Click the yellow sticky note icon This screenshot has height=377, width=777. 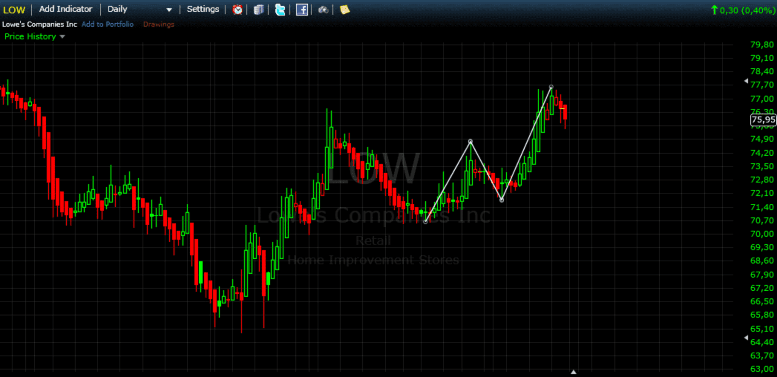point(345,9)
